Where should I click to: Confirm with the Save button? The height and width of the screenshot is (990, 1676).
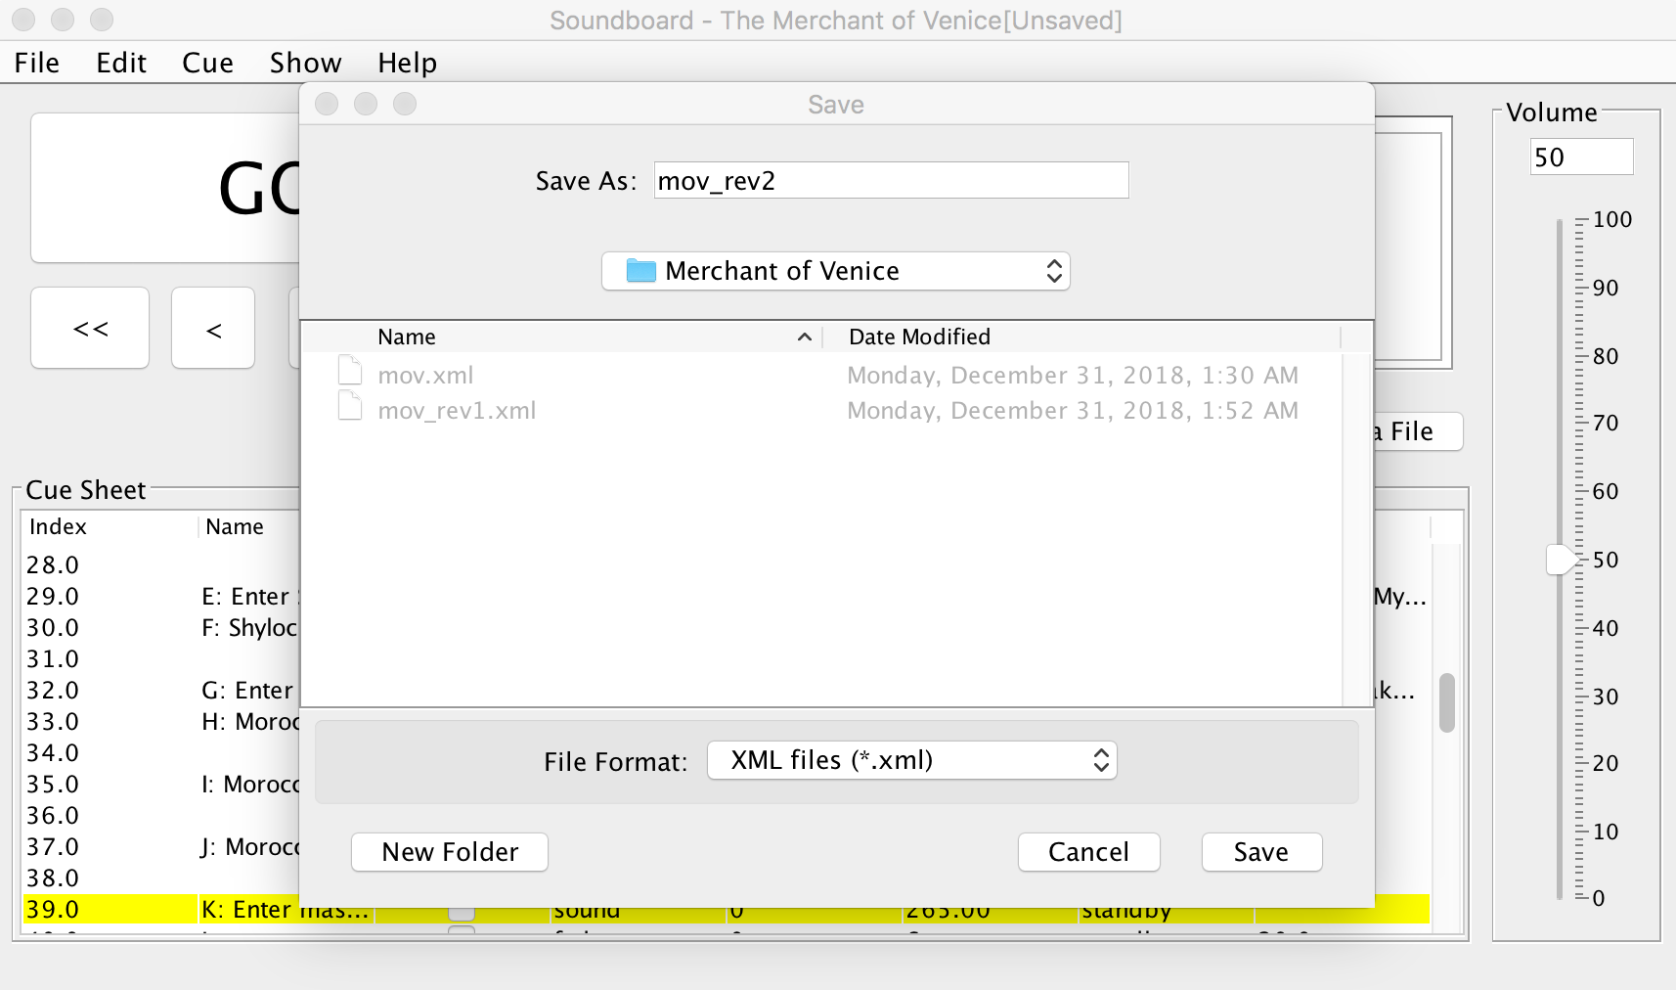1261,852
